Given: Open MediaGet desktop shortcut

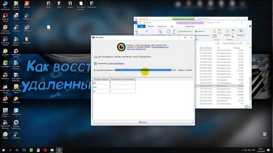Looking at the screenshot, I should pos(27,17).
